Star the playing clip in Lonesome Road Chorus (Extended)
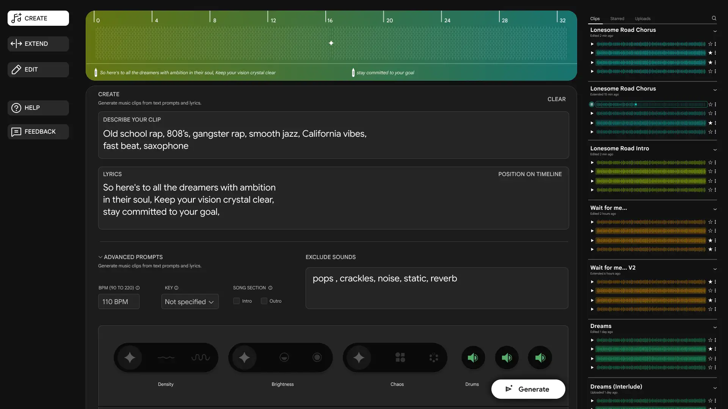 710,105
